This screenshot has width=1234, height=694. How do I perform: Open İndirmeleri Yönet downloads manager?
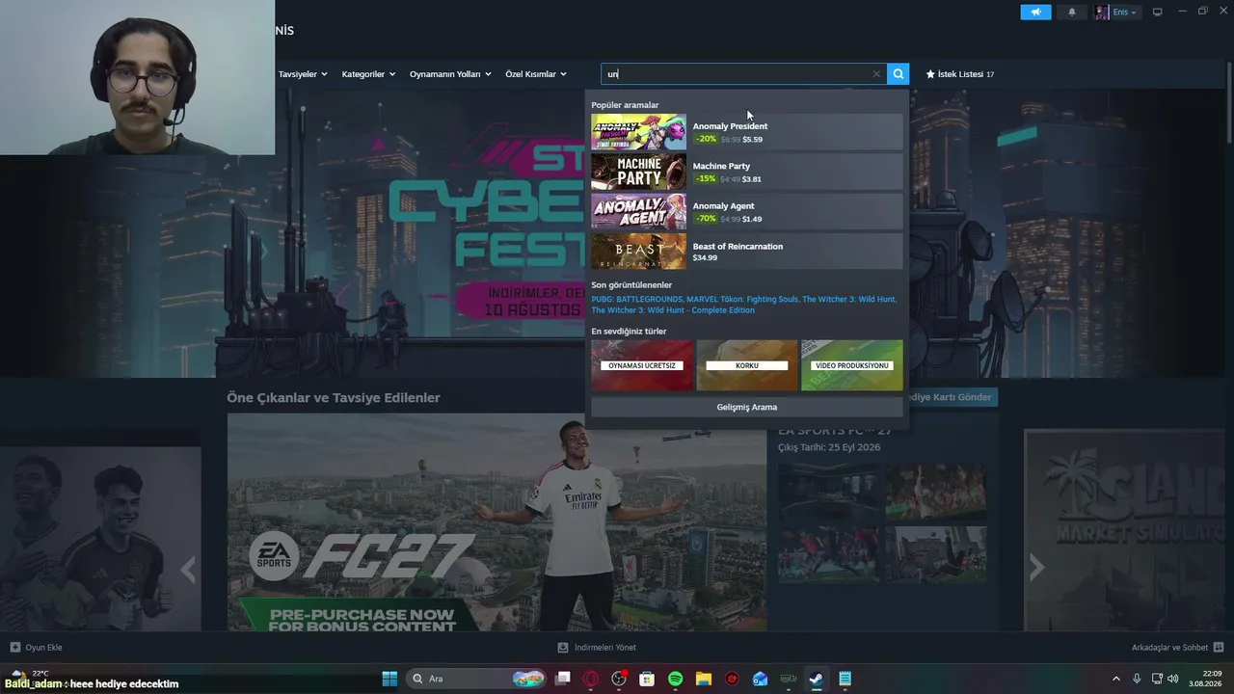coord(597,648)
